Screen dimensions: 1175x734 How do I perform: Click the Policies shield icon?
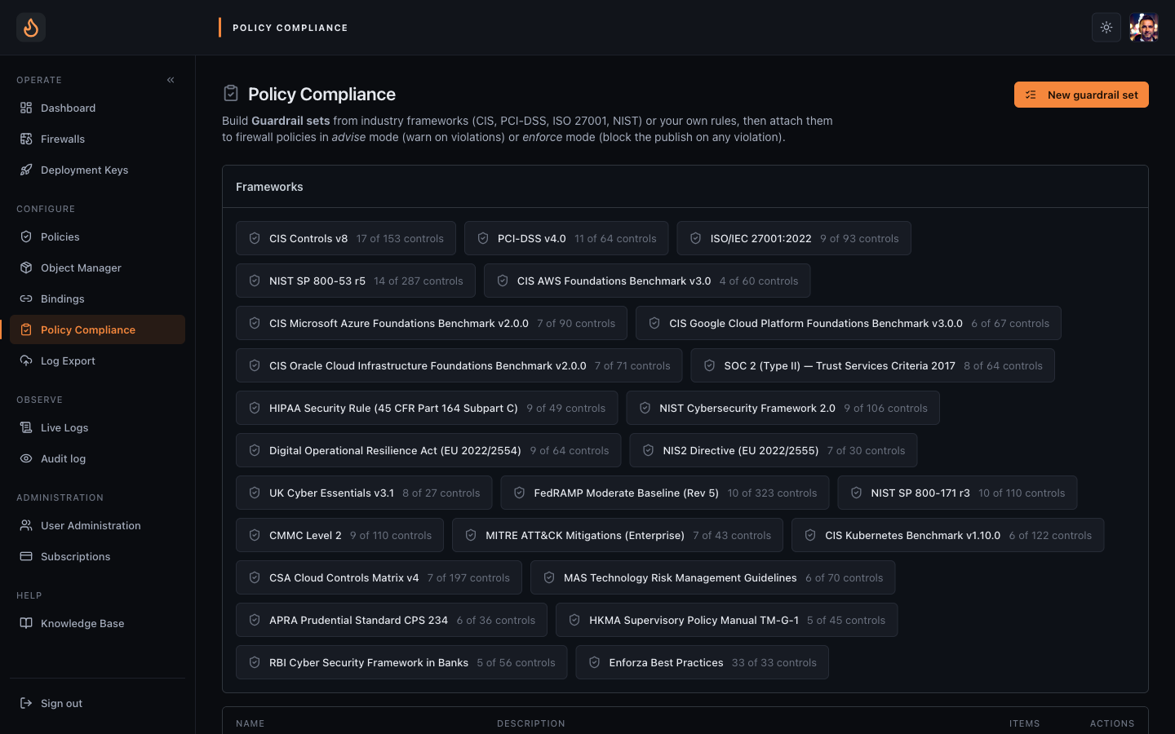click(26, 237)
